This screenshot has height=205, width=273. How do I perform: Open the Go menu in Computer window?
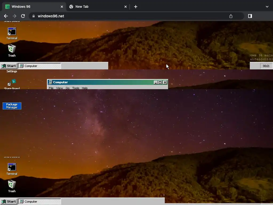tap(67, 88)
